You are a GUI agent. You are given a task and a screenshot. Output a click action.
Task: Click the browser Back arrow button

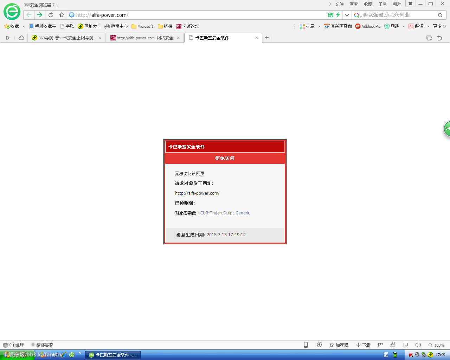click(x=29, y=15)
